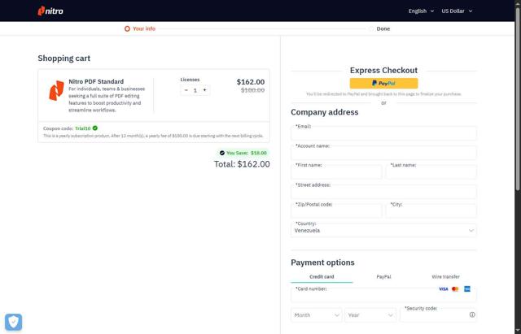521x334 pixels.
Task: Focus the Email input field
Action: 383,132
